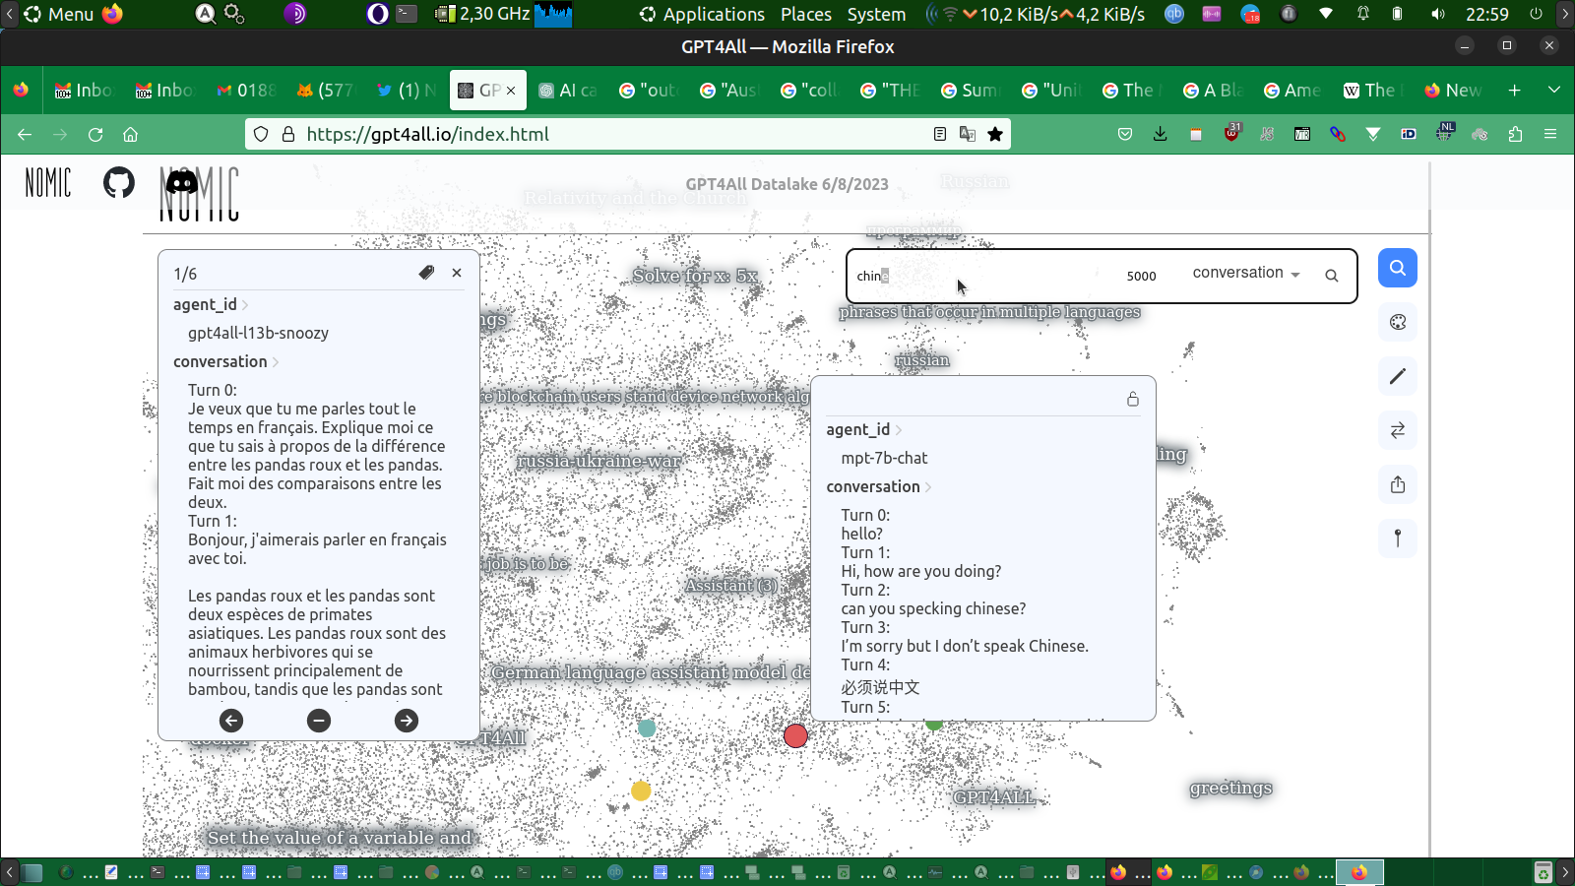This screenshot has width=1575, height=886.
Task: Toggle reader view in address bar
Action: click(x=940, y=134)
